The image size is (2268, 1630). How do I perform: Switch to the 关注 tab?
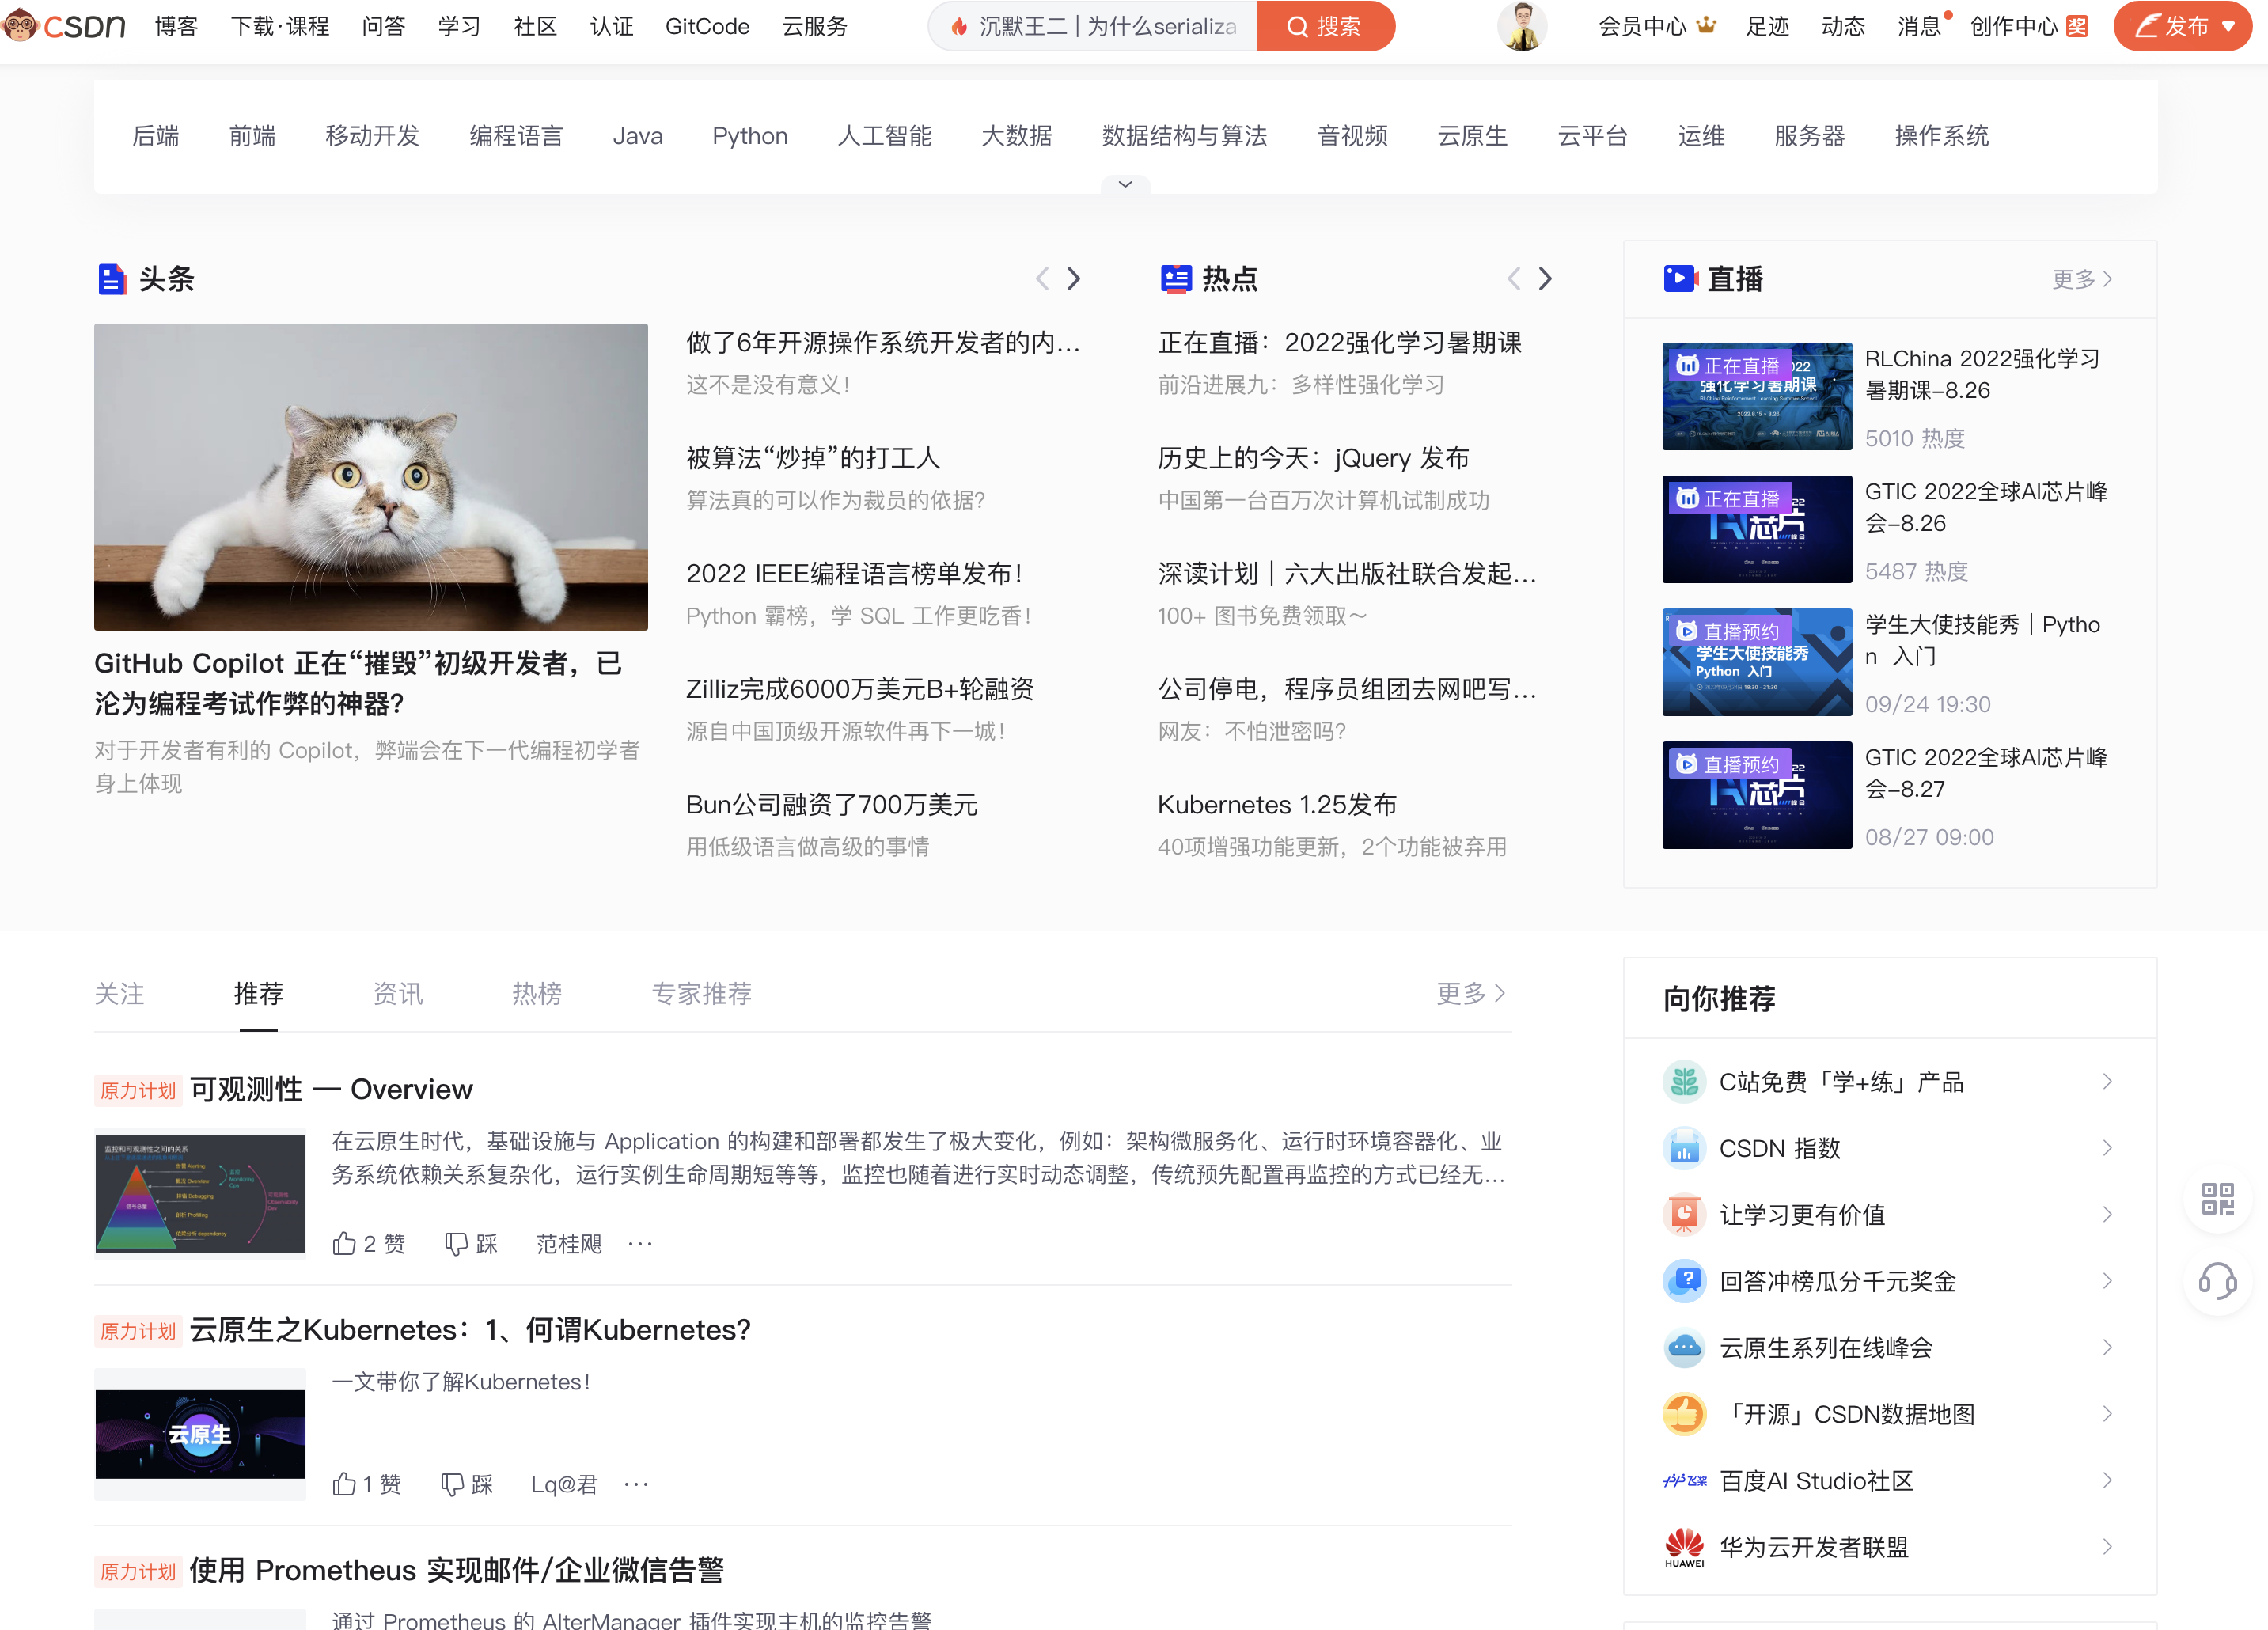coord(119,993)
